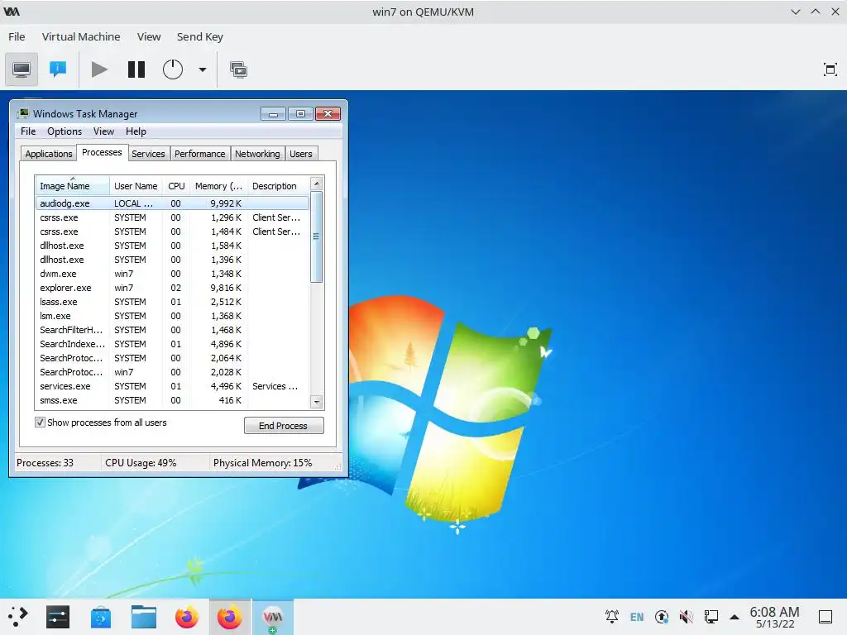Open the KDE application launcher
This screenshot has height=635, width=847.
click(18, 617)
